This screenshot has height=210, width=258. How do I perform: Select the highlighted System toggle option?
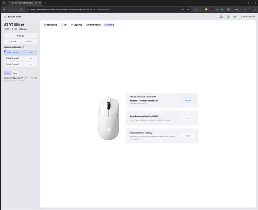point(8,73)
